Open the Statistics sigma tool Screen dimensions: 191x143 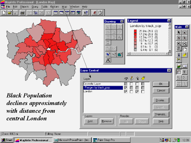click(x=185, y=72)
